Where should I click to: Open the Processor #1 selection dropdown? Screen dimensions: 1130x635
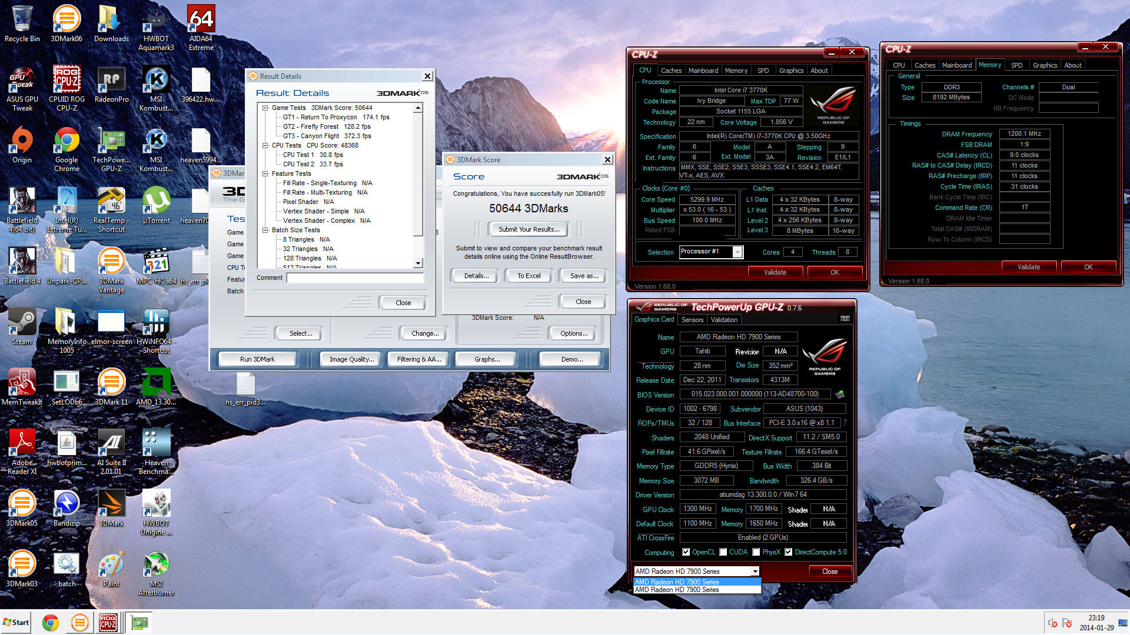[x=737, y=252]
